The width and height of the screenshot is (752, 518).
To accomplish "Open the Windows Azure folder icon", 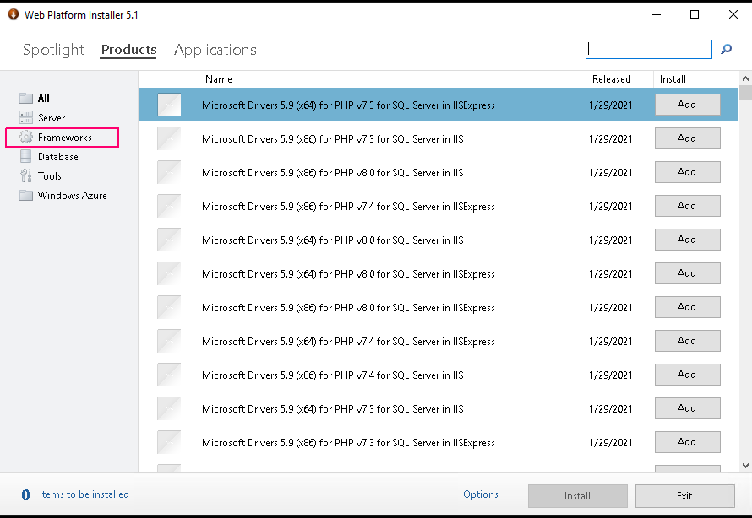I will 26,196.
